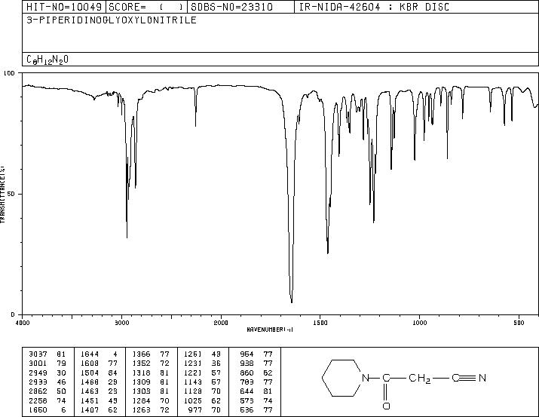Select peak table entry 1451
This screenshot has width=539, height=417.
tap(99, 401)
